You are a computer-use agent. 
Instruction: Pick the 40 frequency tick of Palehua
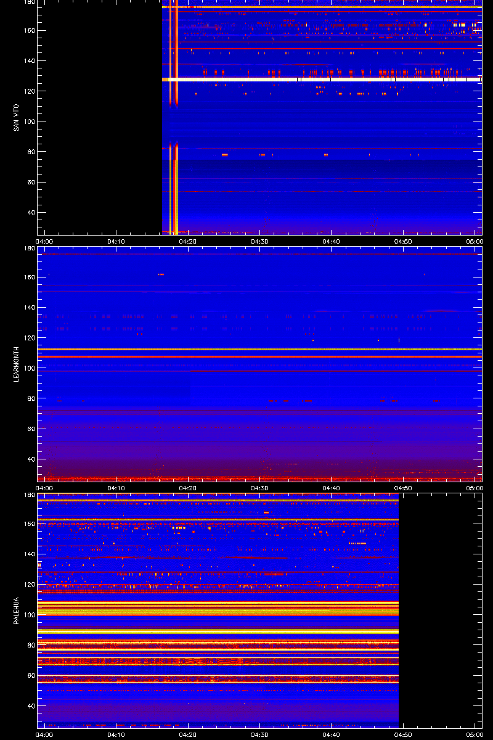point(31,706)
